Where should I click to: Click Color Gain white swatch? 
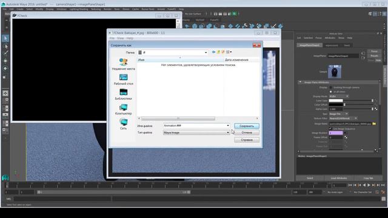click(x=336, y=101)
